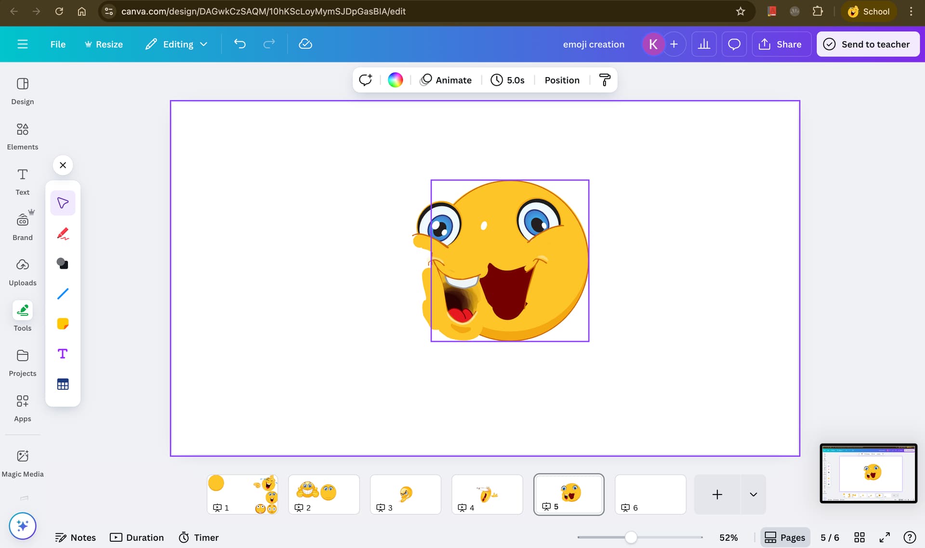The width and height of the screenshot is (925, 548).
Task: Click the Share button
Action: [x=780, y=44]
